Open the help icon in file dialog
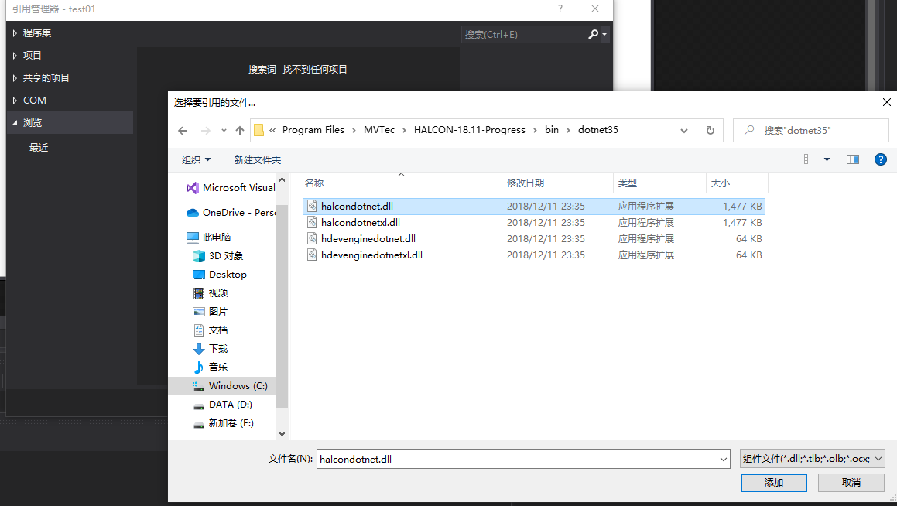 coord(880,159)
